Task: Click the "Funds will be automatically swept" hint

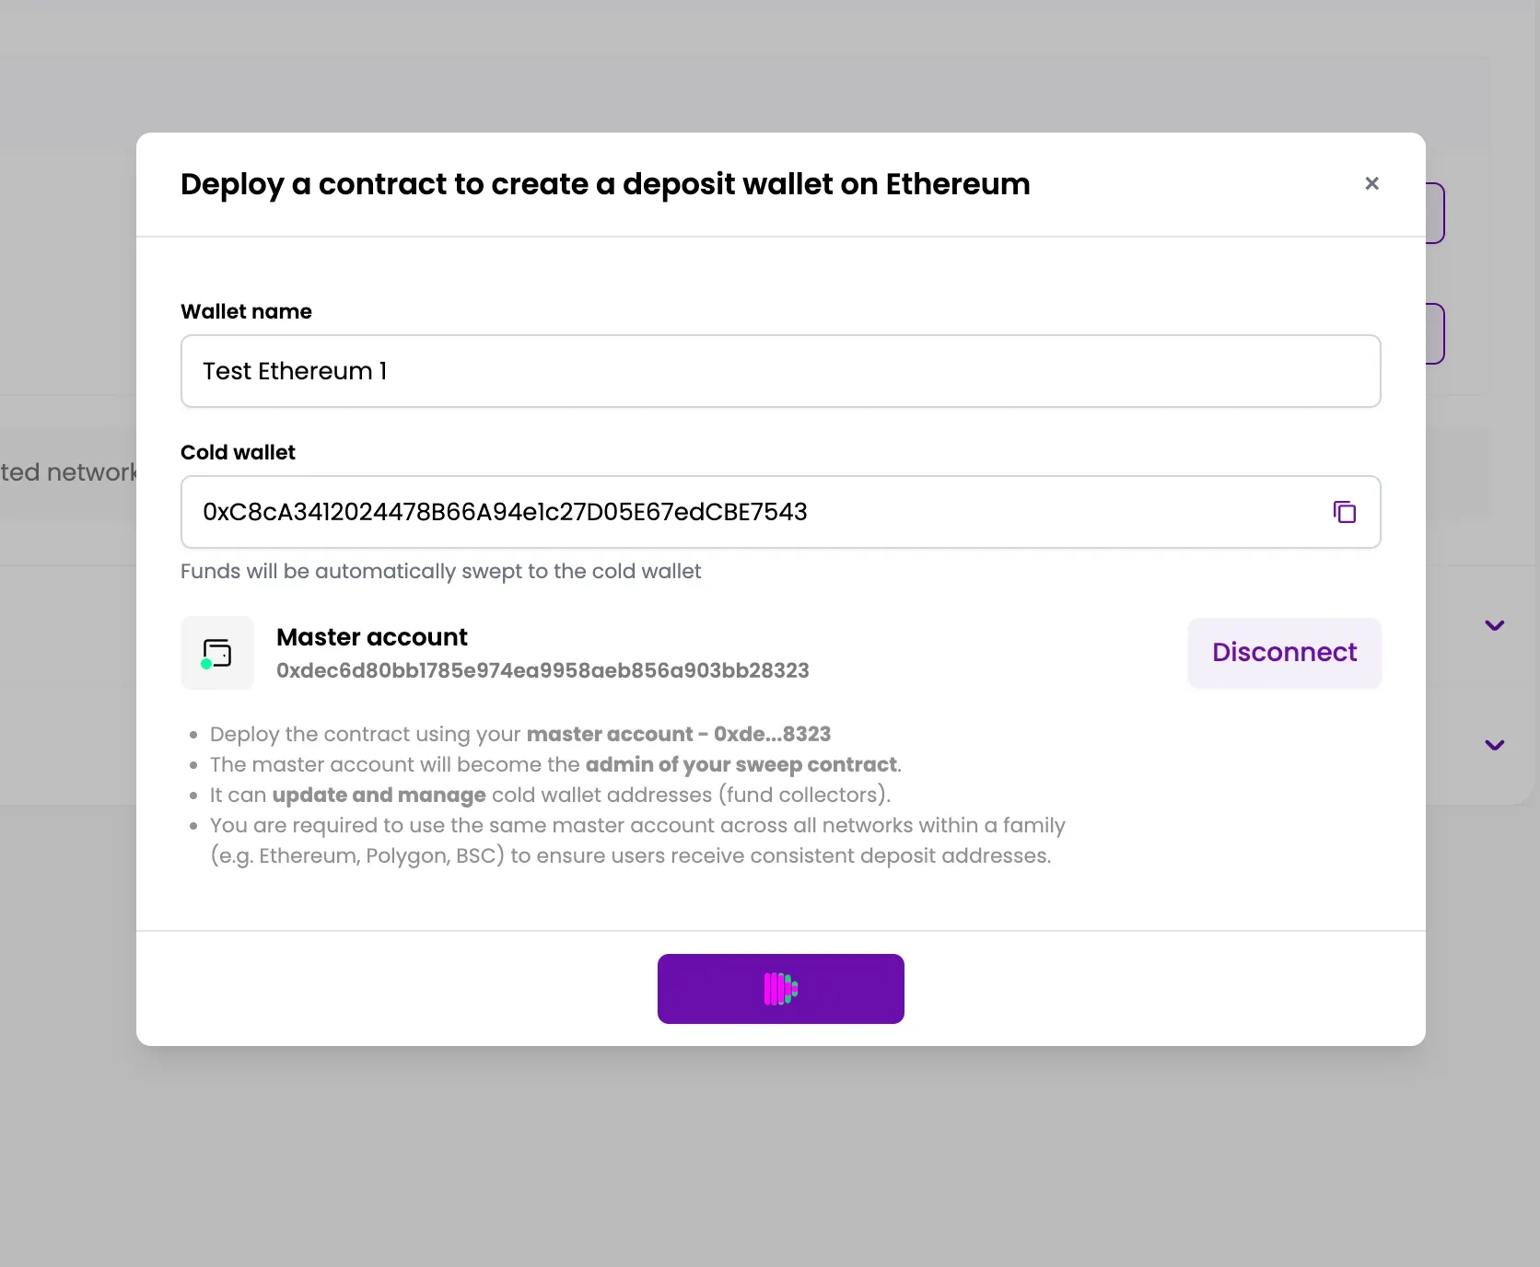Action: 440,571
